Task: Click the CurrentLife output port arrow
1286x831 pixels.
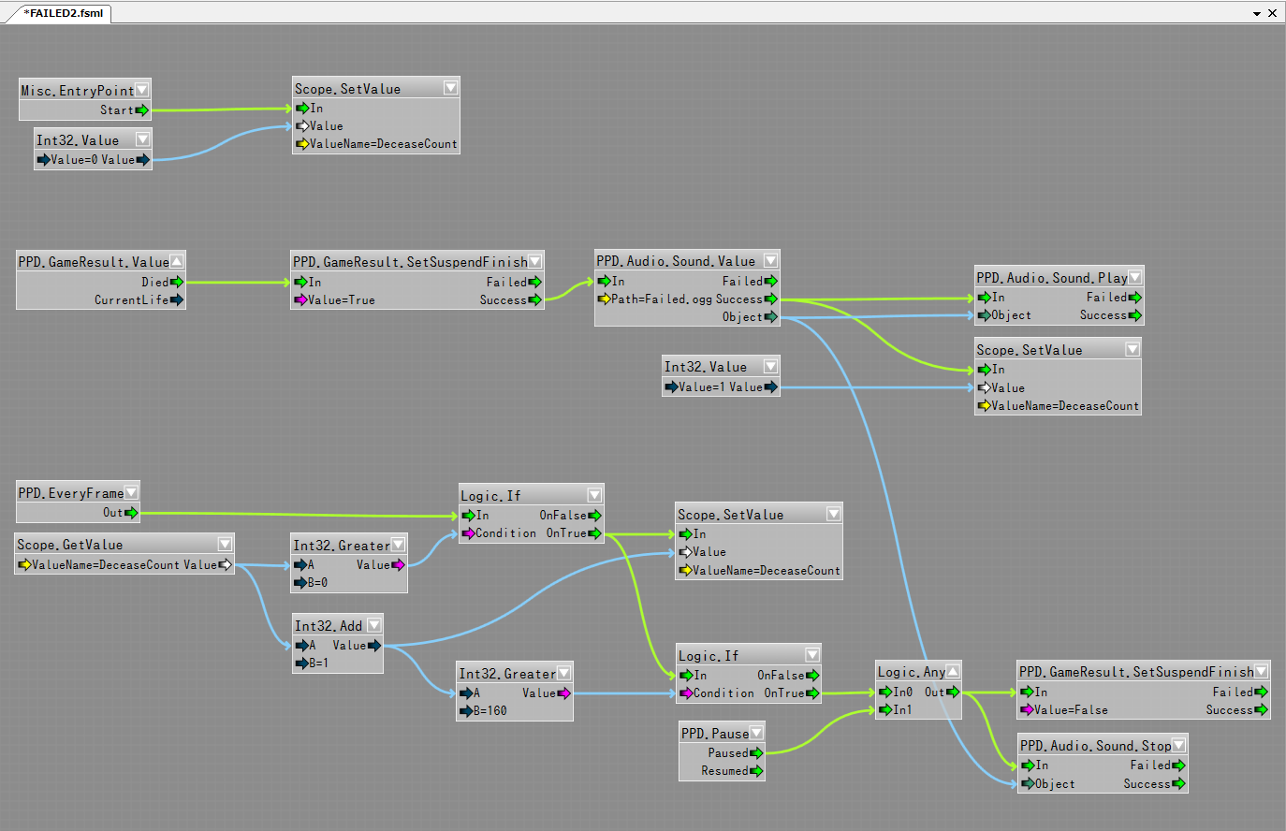Action: point(177,300)
